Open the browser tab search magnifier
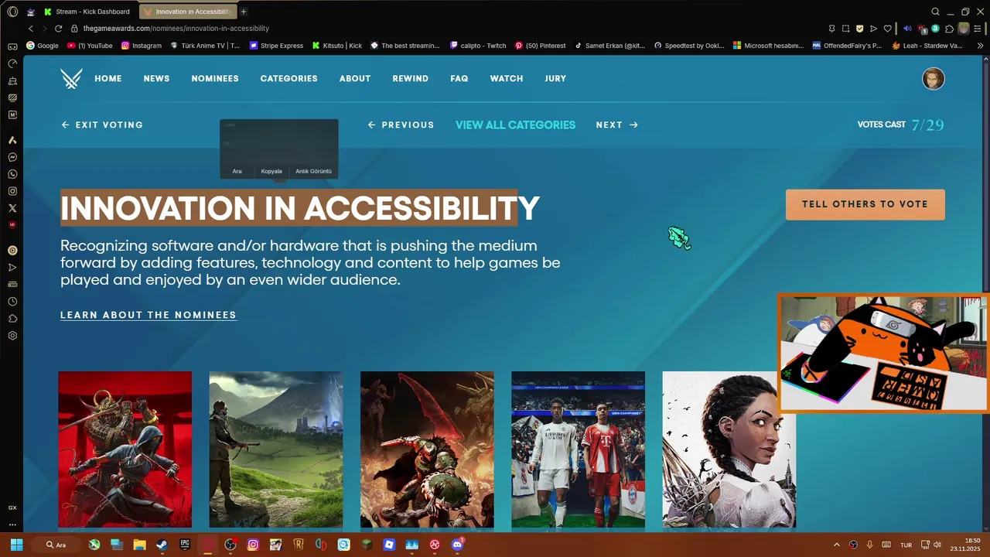This screenshot has width=990, height=557. coord(935,12)
